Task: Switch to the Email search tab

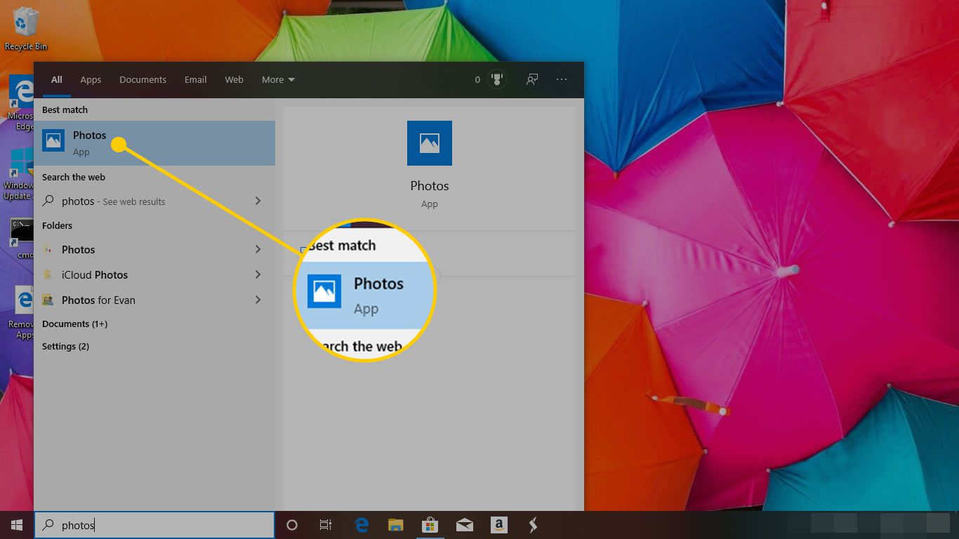Action: pyautogui.click(x=195, y=80)
